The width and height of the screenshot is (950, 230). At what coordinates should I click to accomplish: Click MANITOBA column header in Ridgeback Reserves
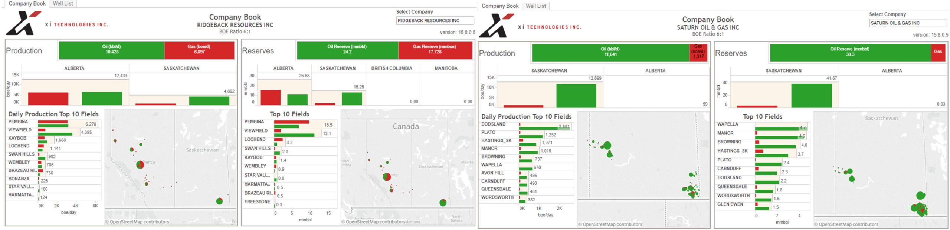(x=446, y=69)
